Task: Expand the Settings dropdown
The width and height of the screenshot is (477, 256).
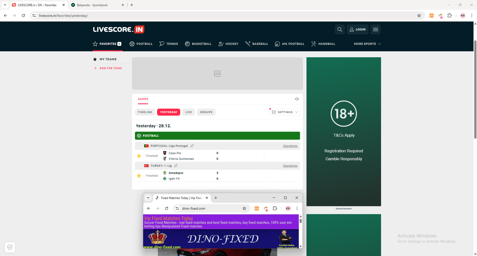Action: (x=285, y=112)
